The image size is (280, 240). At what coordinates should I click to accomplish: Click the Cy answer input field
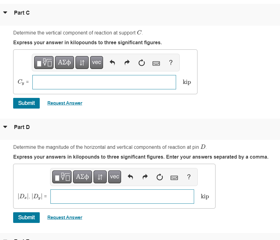click(x=104, y=82)
